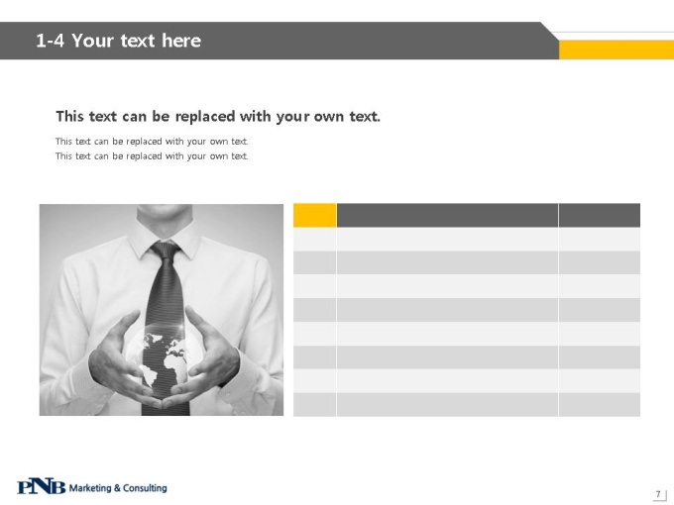674x505 pixels.
Task: Select the bold heading text line
Action: (218, 117)
